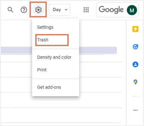Open the Support question-mark icon

pos(24,10)
